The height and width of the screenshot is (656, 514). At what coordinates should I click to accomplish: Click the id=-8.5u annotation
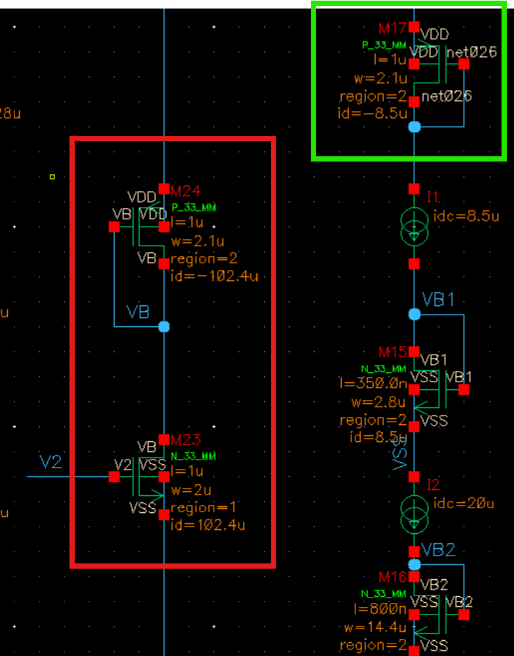tap(372, 114)
